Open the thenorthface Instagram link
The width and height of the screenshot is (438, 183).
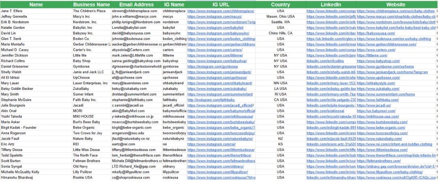pyautogui.click(x=219, y=155)
